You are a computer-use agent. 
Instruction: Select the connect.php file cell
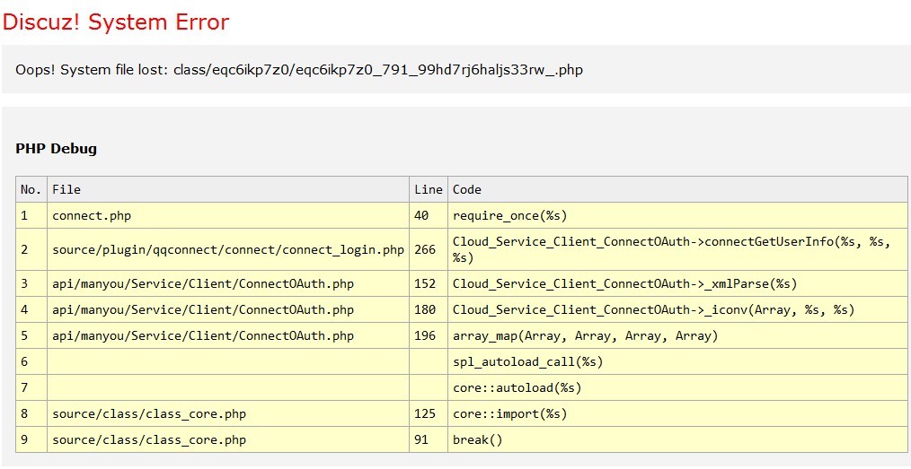tap(92, 215)
